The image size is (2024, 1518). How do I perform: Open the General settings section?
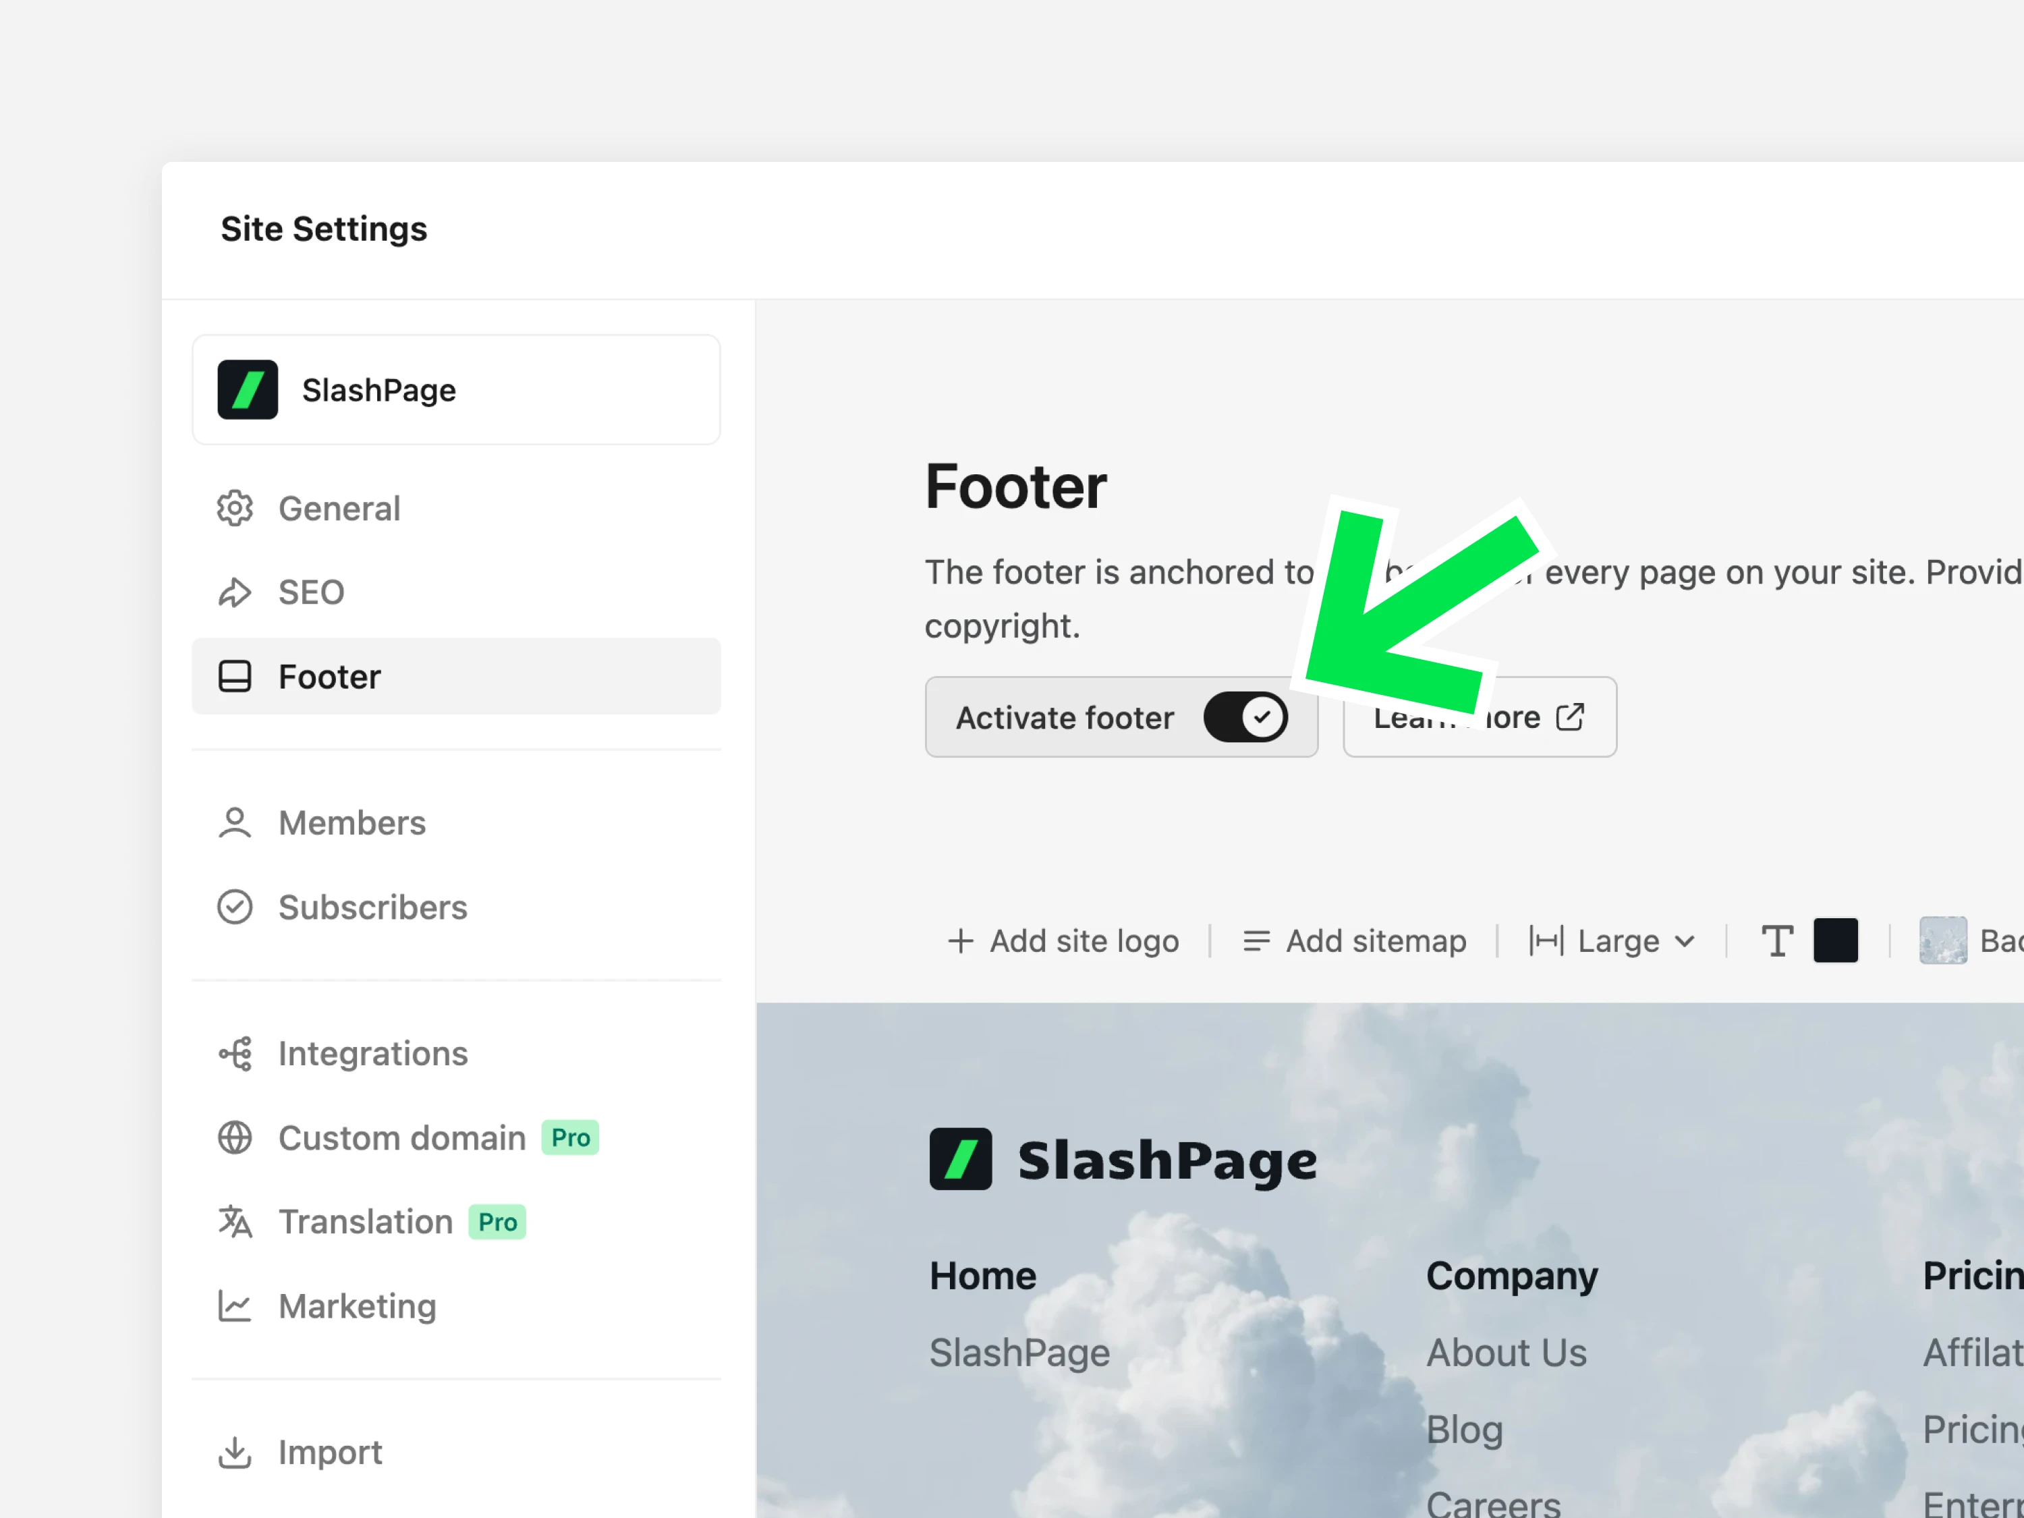click(x=457, y=508)
